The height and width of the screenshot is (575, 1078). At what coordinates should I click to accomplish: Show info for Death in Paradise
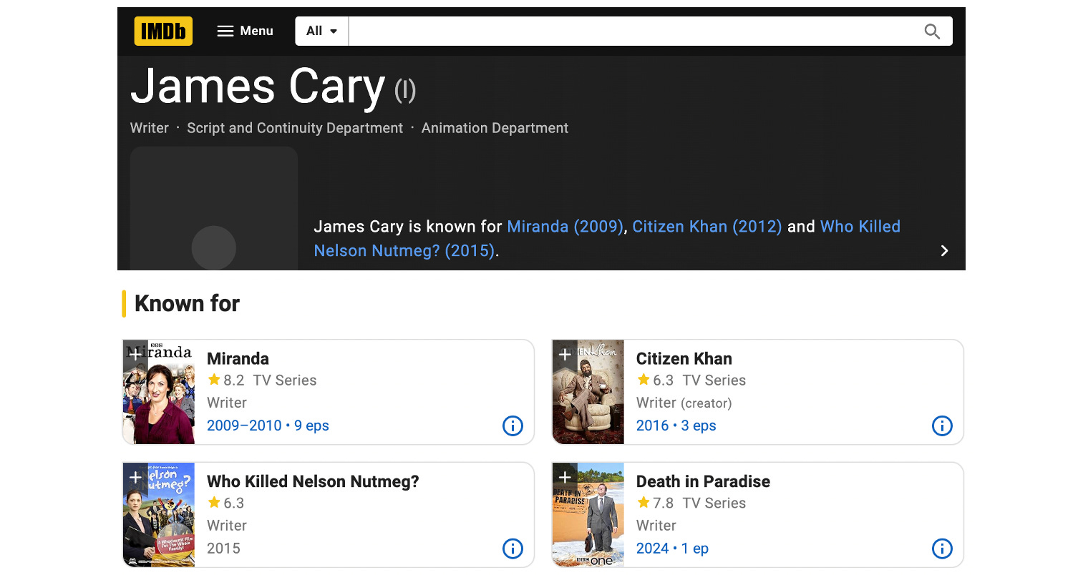pos(942,549)
